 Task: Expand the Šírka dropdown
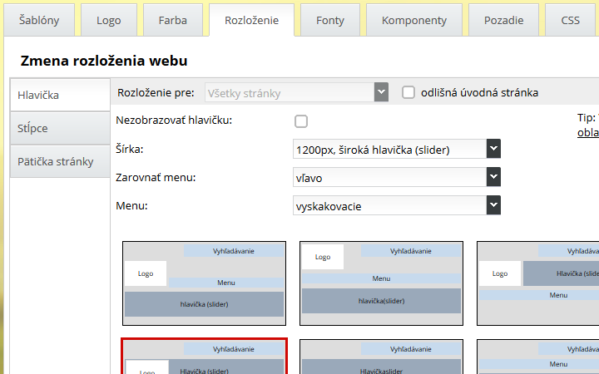tap(397, 150)
